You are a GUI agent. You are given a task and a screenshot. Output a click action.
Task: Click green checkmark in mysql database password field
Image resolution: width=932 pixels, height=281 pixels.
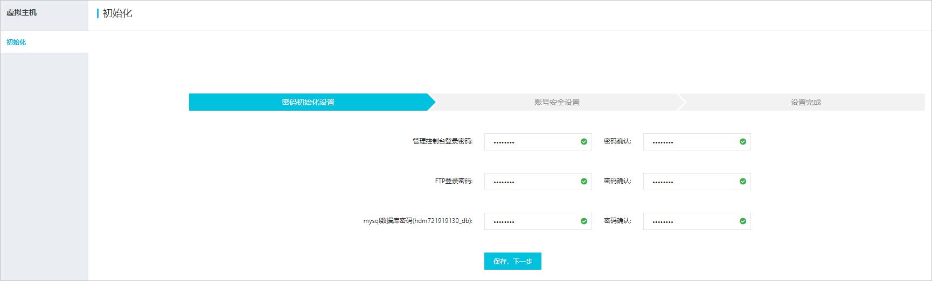click(584, 221)
